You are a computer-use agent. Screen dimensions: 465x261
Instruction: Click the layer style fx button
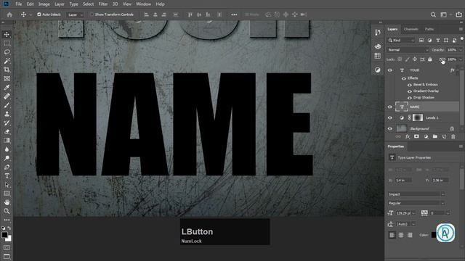pyautogui.click(x=408, y=136)
